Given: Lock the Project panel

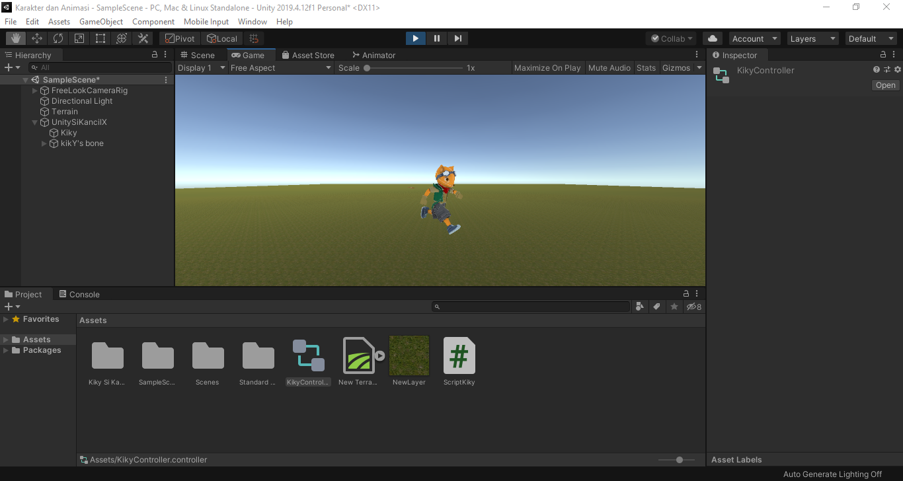Looking at the screenshot, I should pyautogui.click(x=686, y=294).
